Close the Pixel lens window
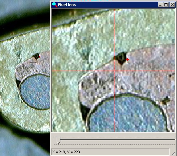This screenshot has height=156, width=177. [172, 5]
